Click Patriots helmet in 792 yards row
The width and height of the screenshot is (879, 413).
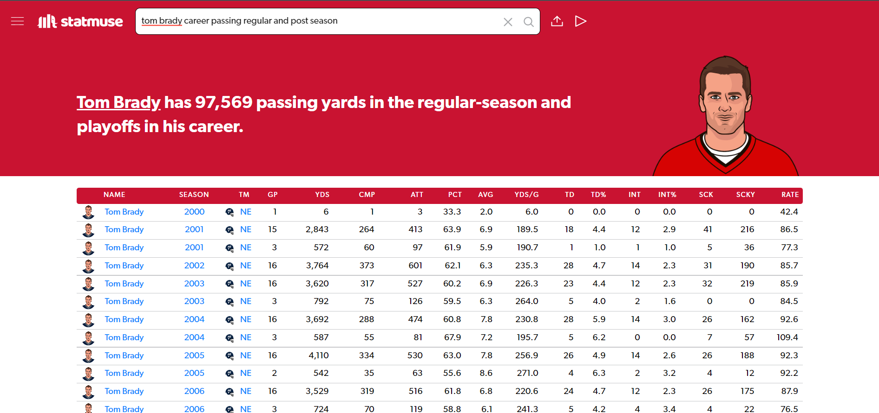pos(230,302)
